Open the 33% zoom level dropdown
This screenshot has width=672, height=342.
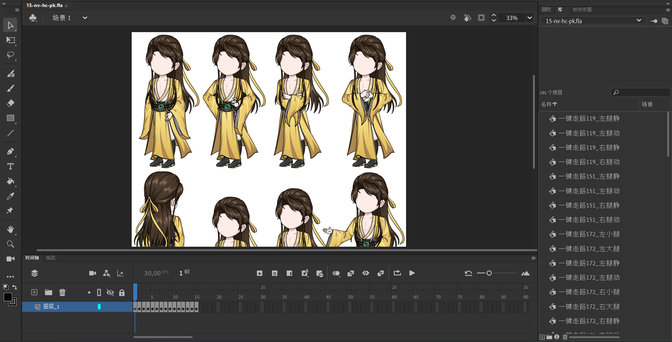(x=529, y=18)
